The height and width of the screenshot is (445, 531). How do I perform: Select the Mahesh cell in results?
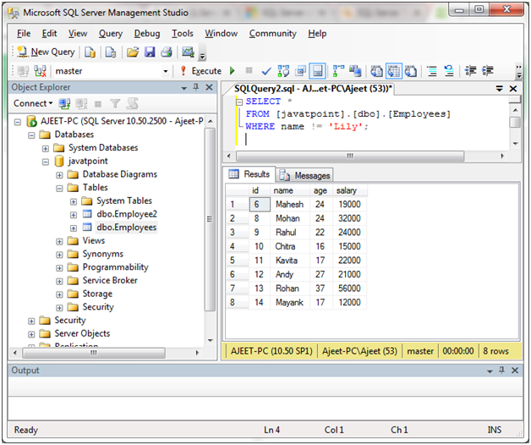point(289,205)
